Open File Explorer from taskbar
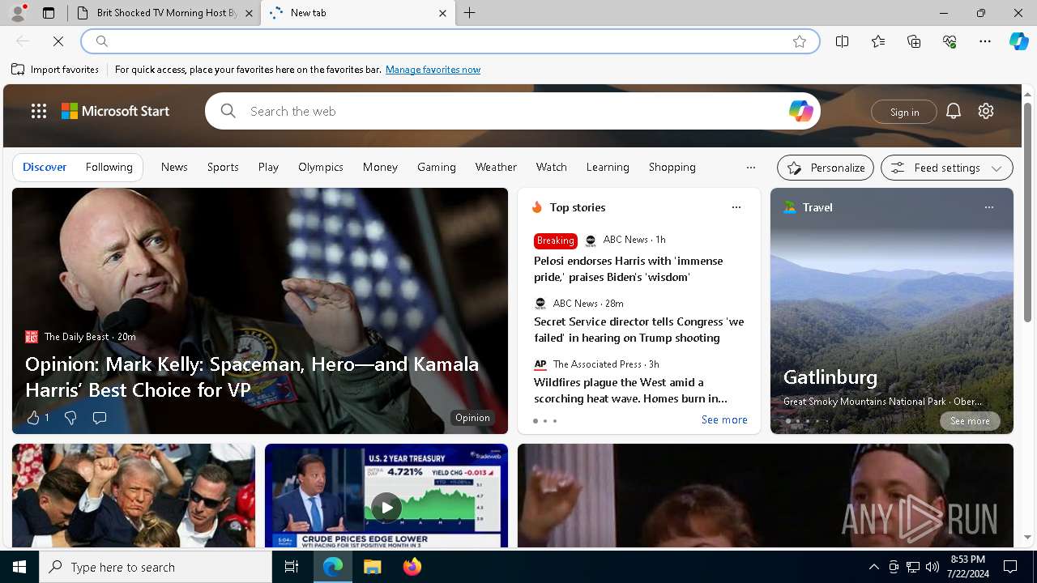1037x583 pixels. pos(372,567)
